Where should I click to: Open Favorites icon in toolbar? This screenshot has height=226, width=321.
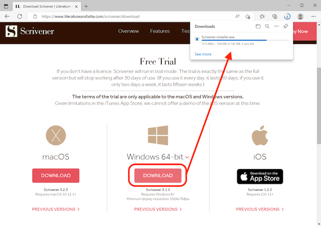[262, 17]
